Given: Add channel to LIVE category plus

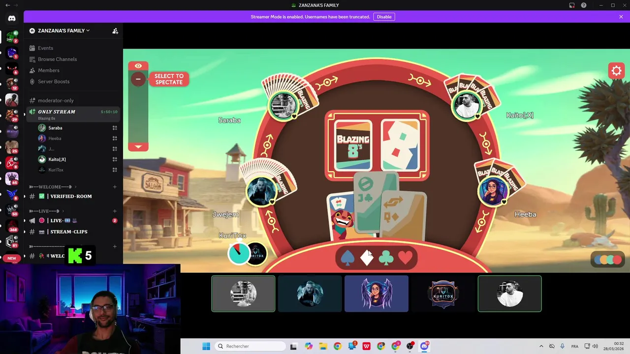Looking at the screenshot, I should click(115, 211).
